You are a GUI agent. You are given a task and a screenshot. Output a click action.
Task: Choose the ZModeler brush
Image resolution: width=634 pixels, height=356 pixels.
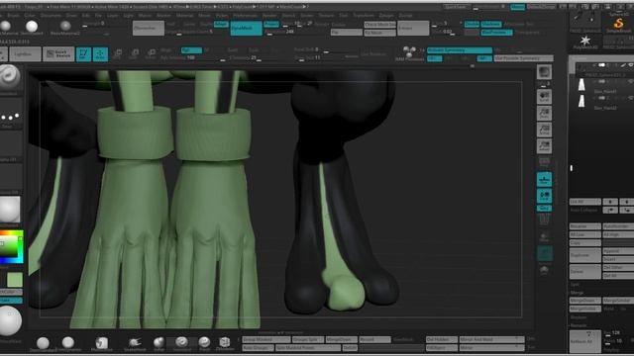pyautogui.click(x=225, y=344)
